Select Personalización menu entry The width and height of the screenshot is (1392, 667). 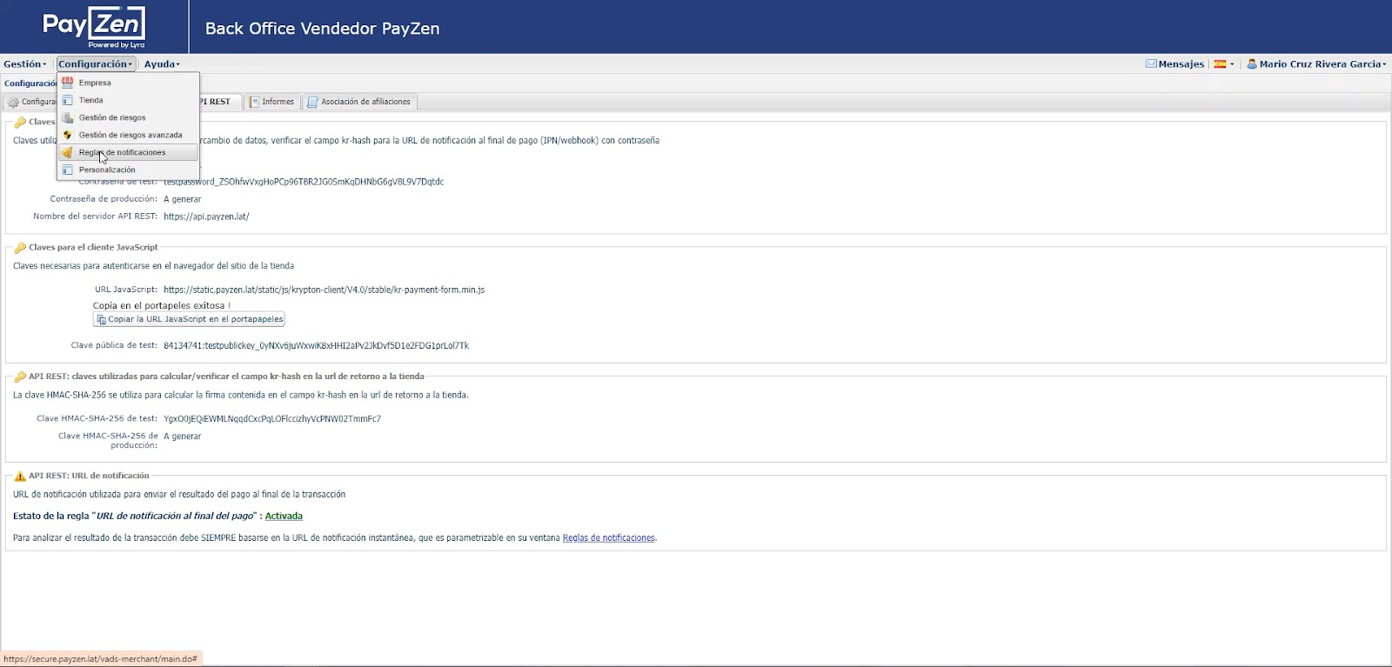128,170
